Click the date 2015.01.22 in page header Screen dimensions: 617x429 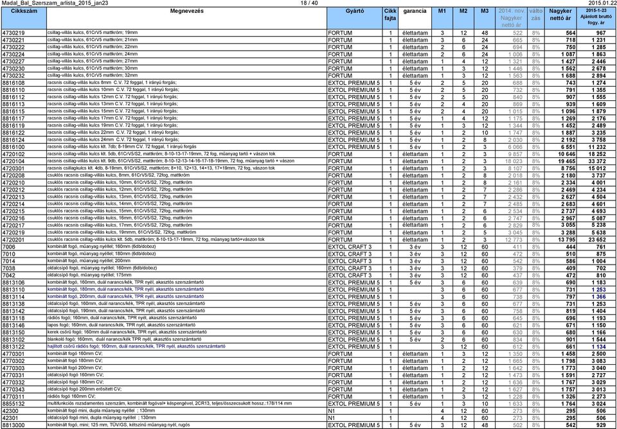(602, 3)
